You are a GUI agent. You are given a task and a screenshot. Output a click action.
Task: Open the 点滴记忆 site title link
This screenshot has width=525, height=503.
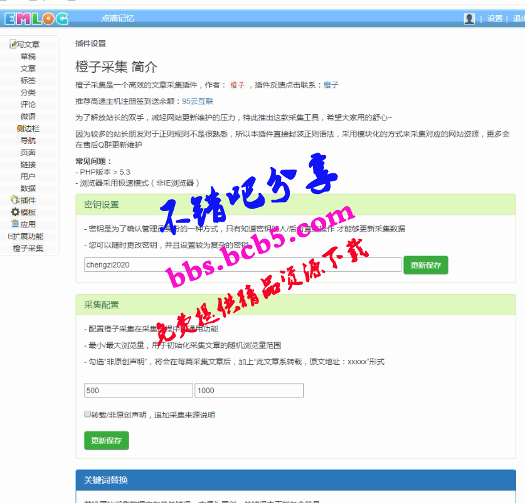118,18
